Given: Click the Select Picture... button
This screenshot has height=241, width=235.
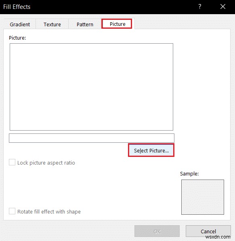Looking at the screenshot, I should click(x=151, y=150).
